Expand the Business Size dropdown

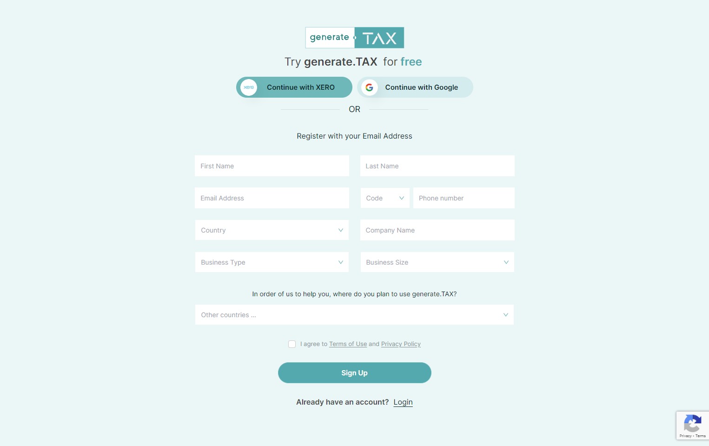click(x=437, y=262)
